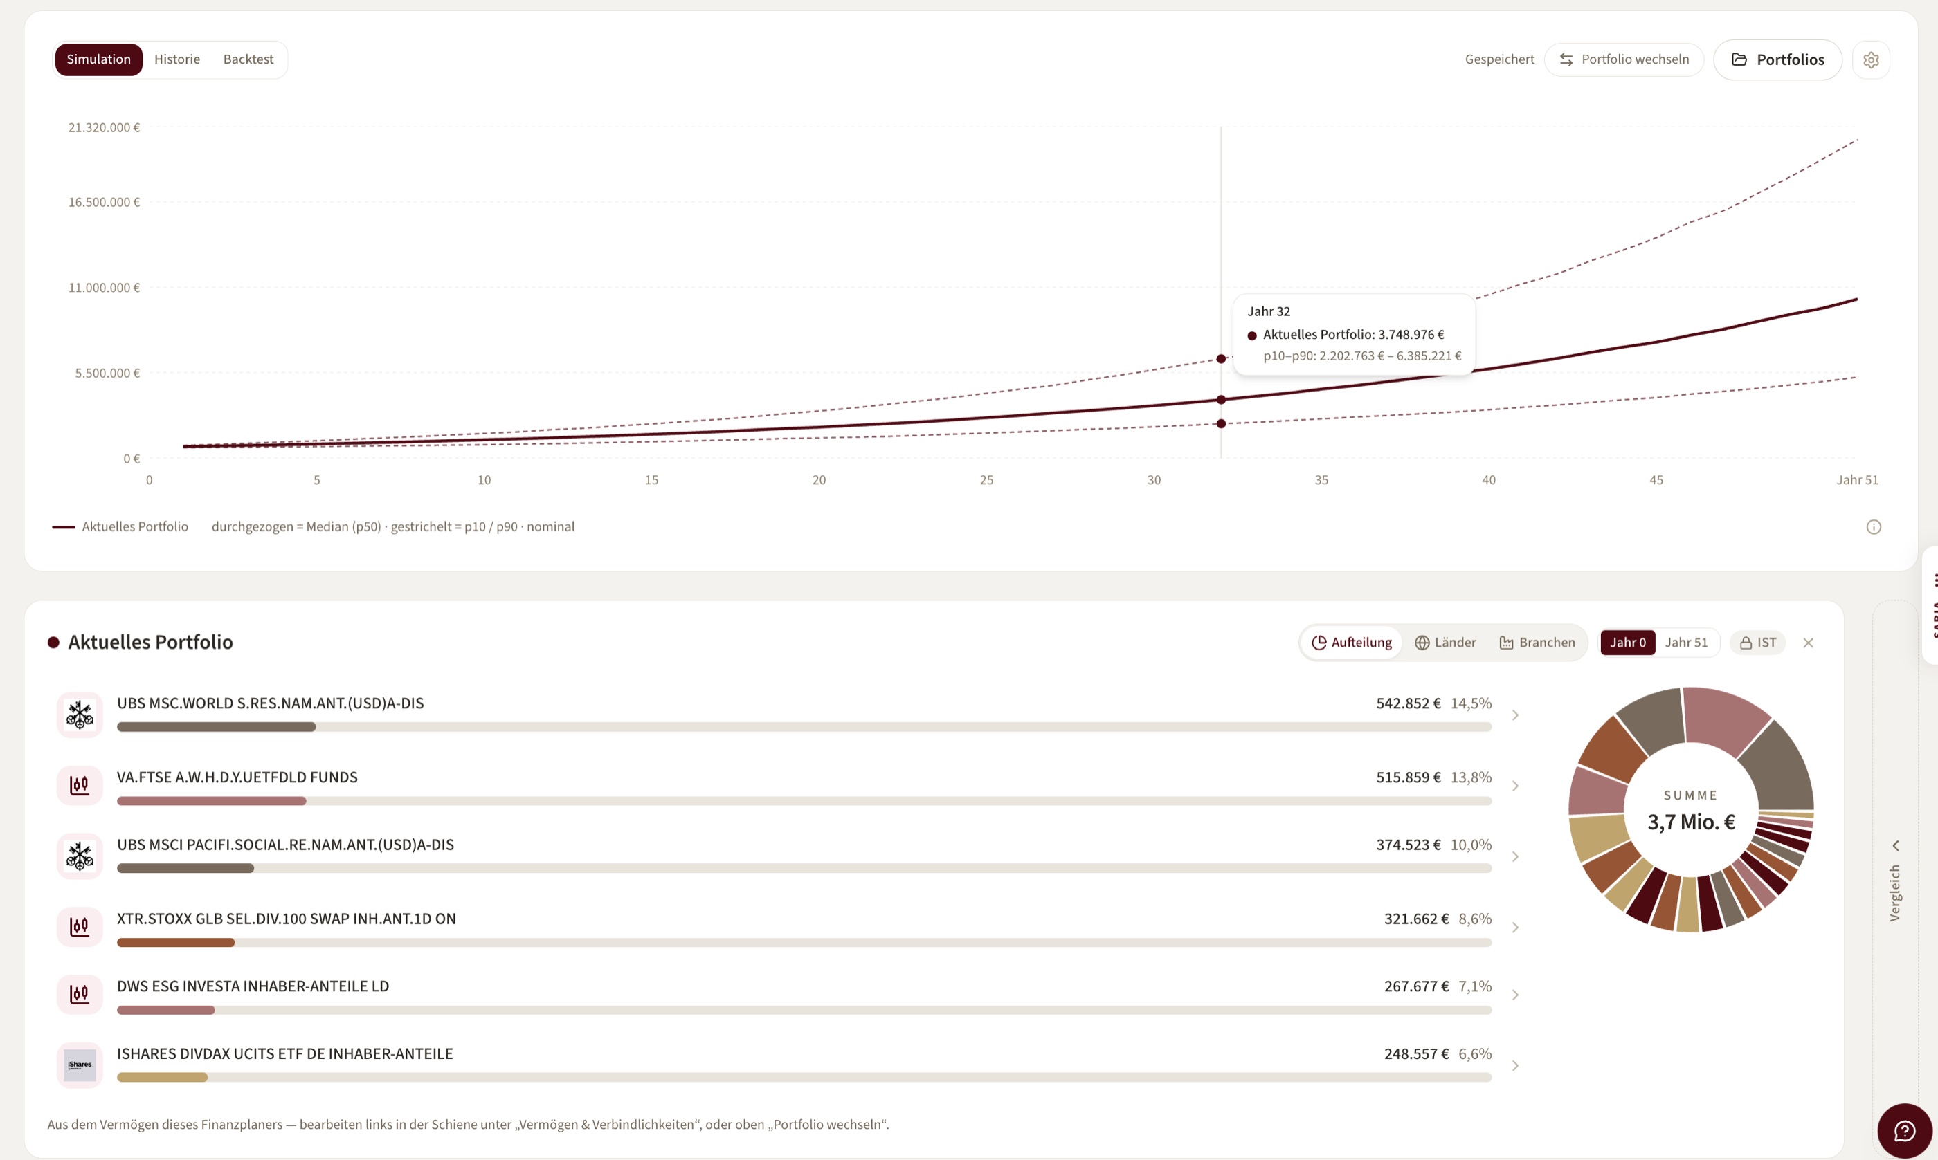Click the VA.FTSE A.W.H.D.Y. candlestick icon
This screenshot has height=1160, width=1938.
(x=80, y=785)
